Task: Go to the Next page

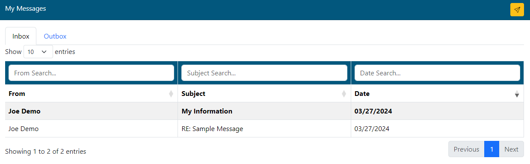Action: 511,149
